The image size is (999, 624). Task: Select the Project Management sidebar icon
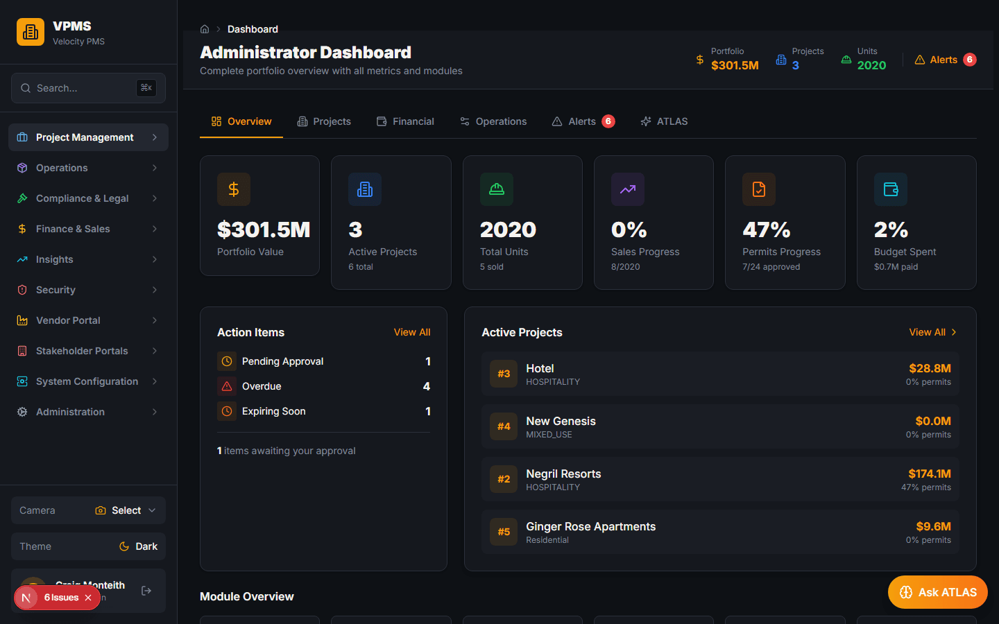point(22,137)
